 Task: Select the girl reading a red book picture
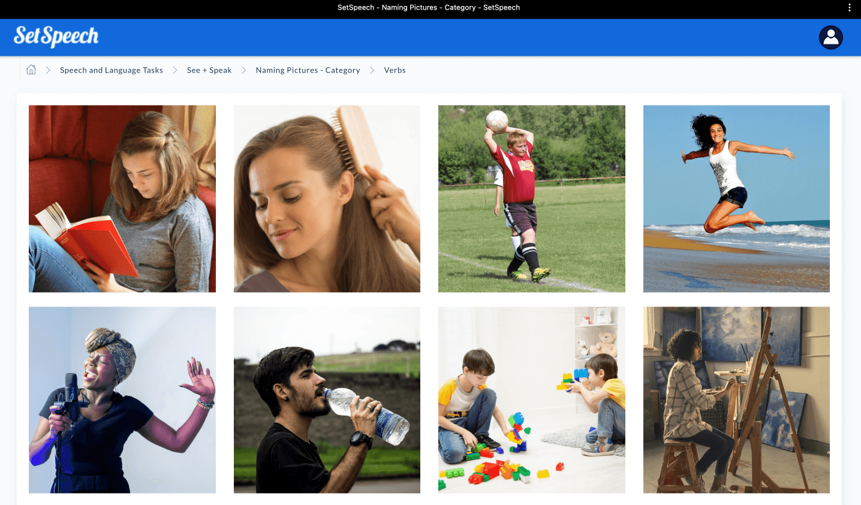tap(122, 199)
